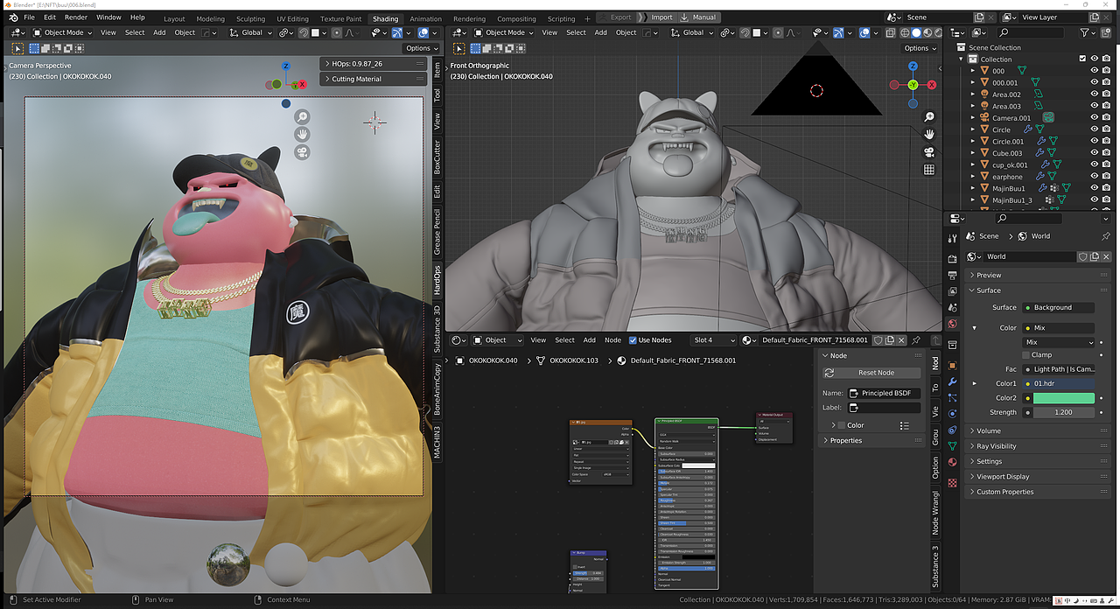The image size is (1120, 609).
Task: Hide Cube.003 with its eye icon
Action: click(1094, 153)
